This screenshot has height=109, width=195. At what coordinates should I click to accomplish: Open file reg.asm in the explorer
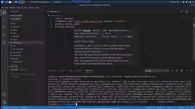16,36
